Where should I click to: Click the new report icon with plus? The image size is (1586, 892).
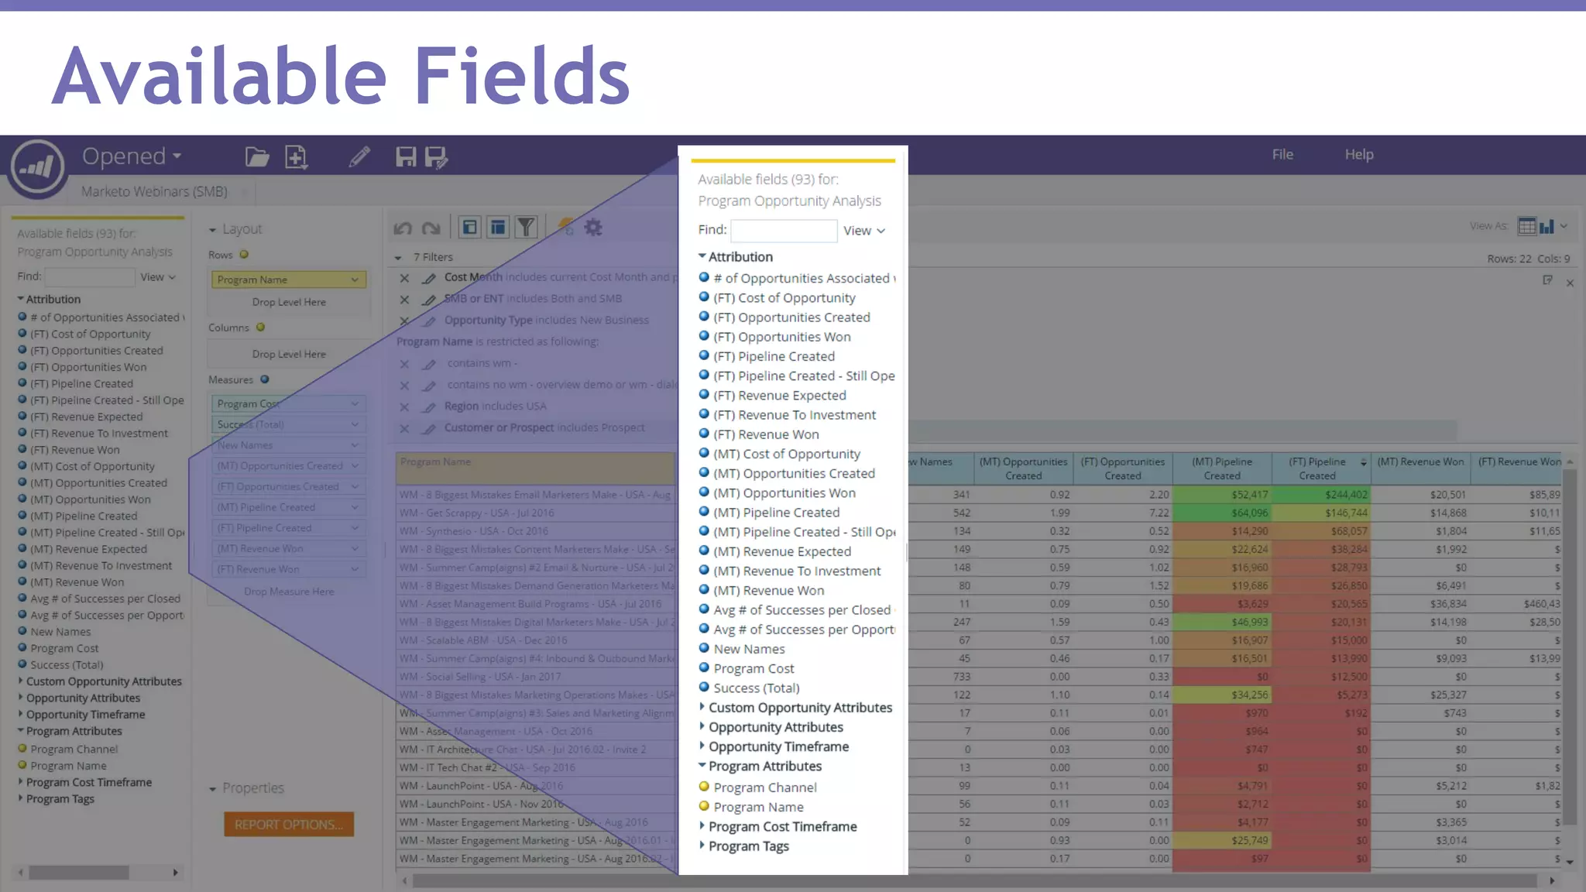pos(296,157)
